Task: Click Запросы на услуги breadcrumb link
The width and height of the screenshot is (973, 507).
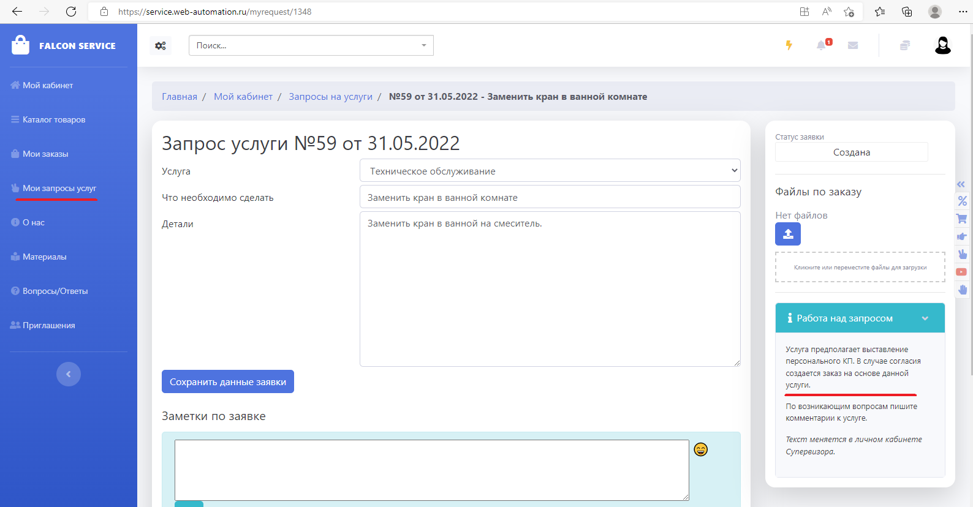Action: click(330, 97)
